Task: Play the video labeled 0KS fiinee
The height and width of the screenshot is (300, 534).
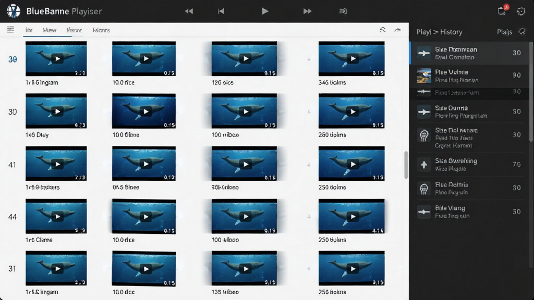Action: coord(144,164)
